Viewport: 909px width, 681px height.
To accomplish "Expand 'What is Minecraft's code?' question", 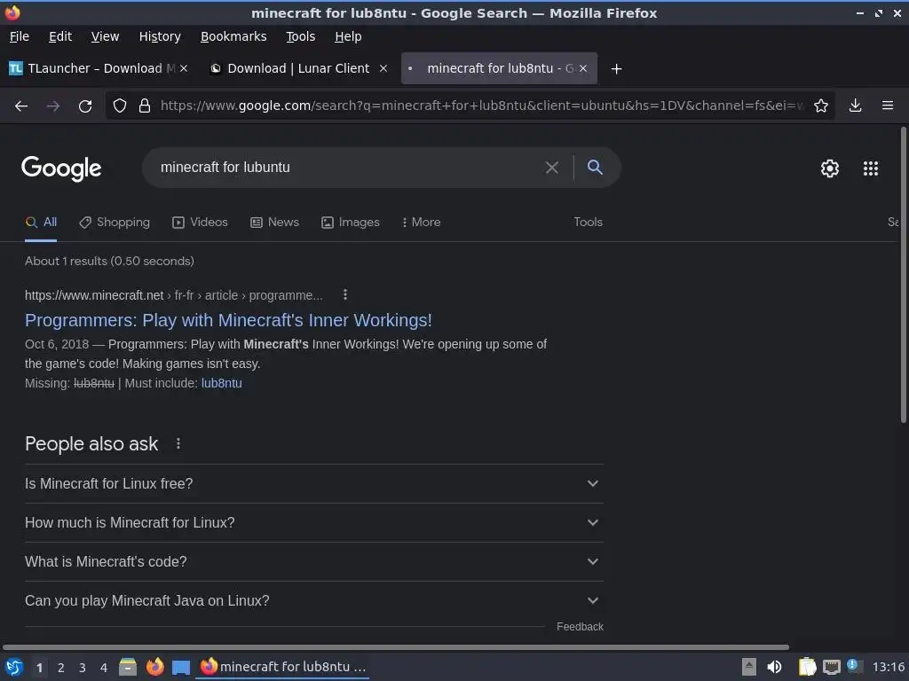I will click(x=314, y=561).
